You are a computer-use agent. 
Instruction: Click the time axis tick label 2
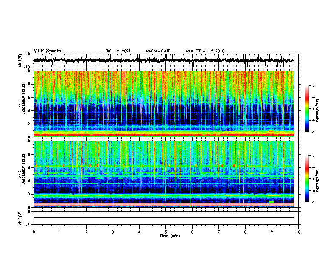coord(87,232)
